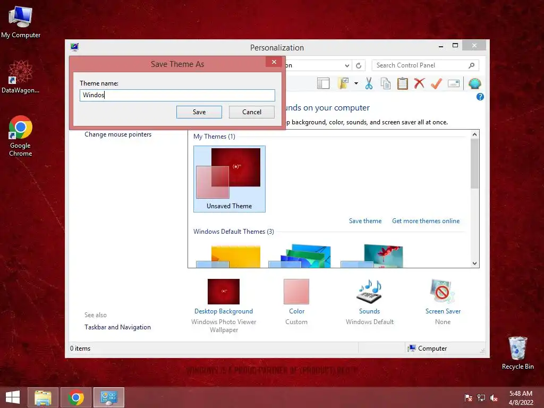Click the '0 items' status bar text
This screenshot has height=408, width=544.
(x=80, y=348)
